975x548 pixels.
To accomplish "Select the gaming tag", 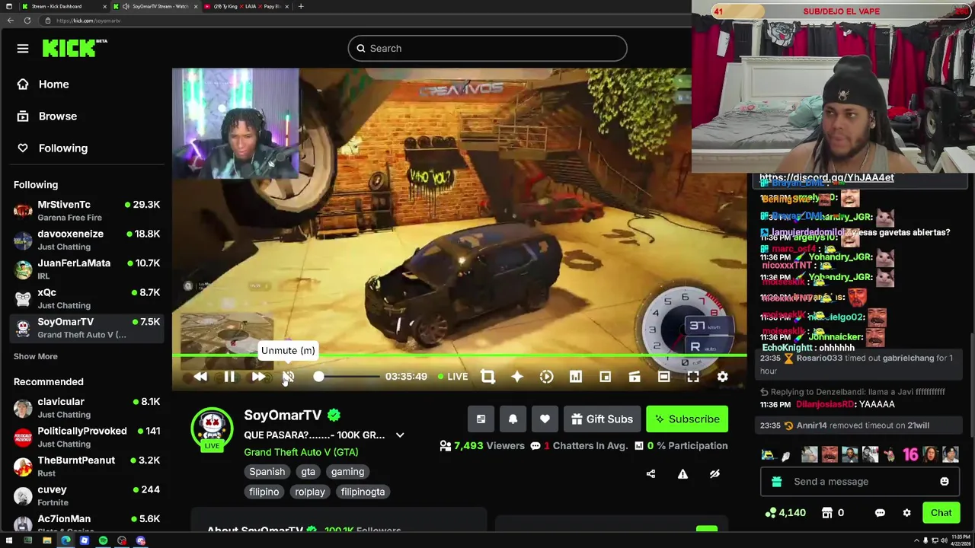I will pos(347,472).
